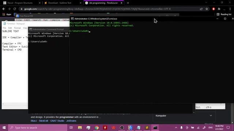This screenshot has width=234, height=131.
Task: Open Edit menu in Free Pascal IDE
Action: click(x=27, y=20)
